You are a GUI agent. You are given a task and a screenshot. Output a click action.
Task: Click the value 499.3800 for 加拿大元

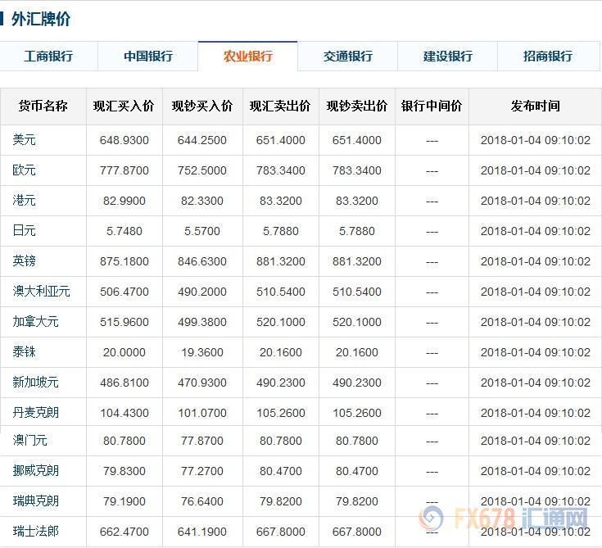coord(202,322)
